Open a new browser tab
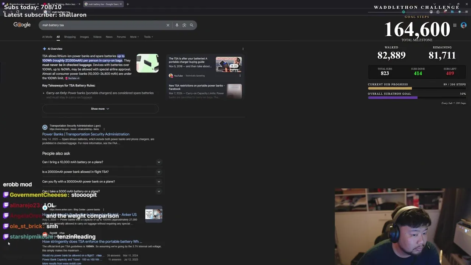The height and width of the screenshot is (265, 471). tap(128, 4)
